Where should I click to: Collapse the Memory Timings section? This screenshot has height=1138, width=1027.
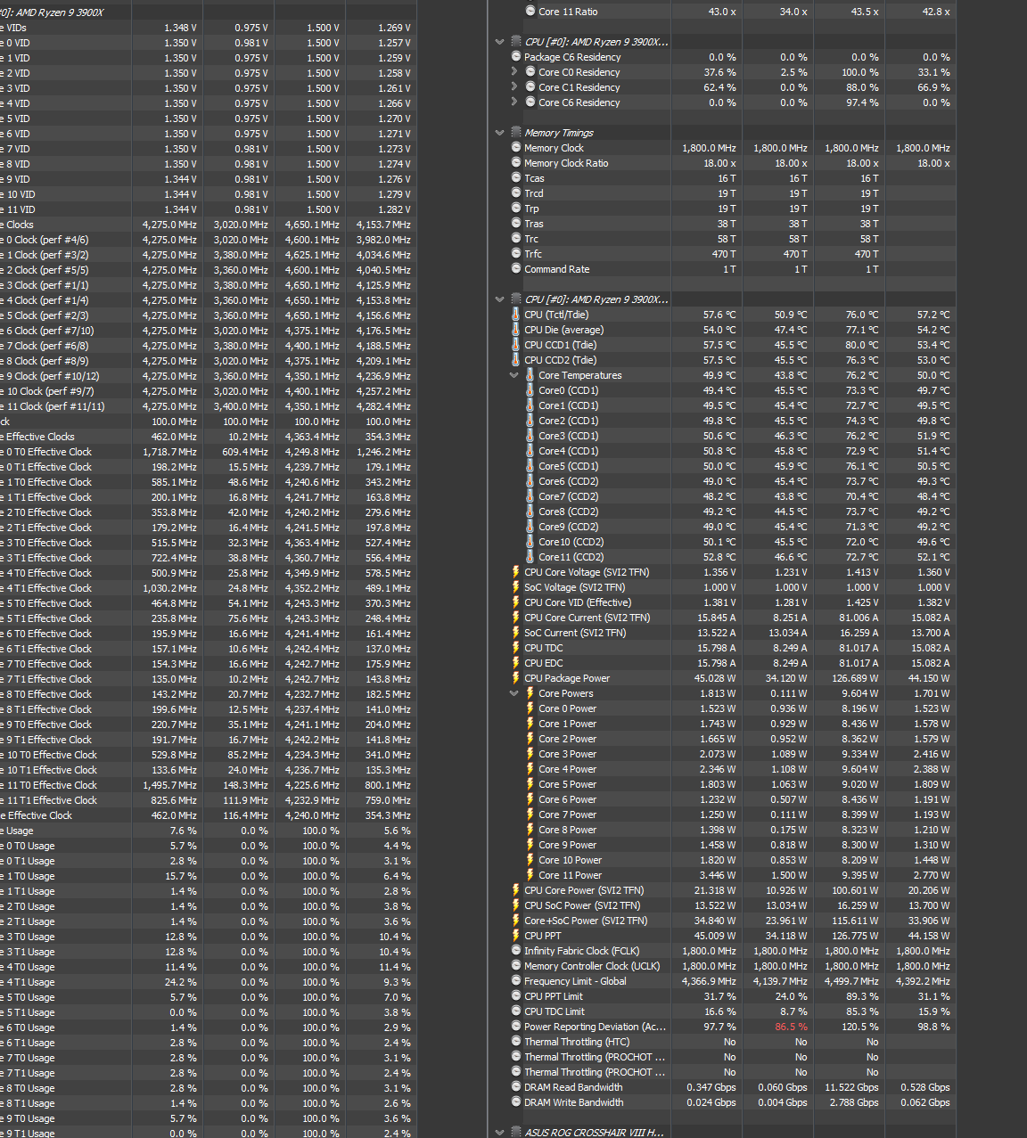(500, 133)
